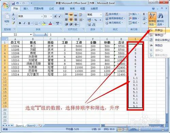Viewport: 170px width, 133px height.
Task: Decrease decimal places icon
Action: coord(94,24)
